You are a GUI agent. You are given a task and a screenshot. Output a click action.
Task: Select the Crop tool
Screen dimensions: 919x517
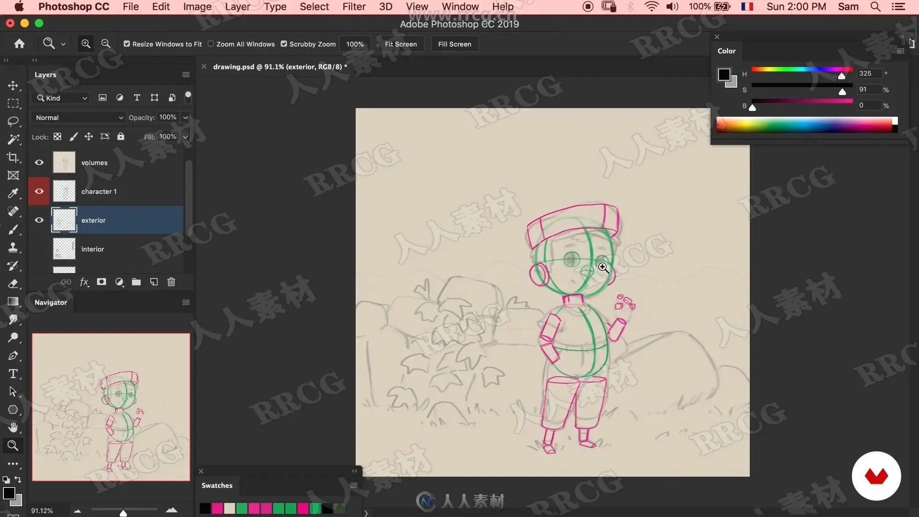(13, 157)
